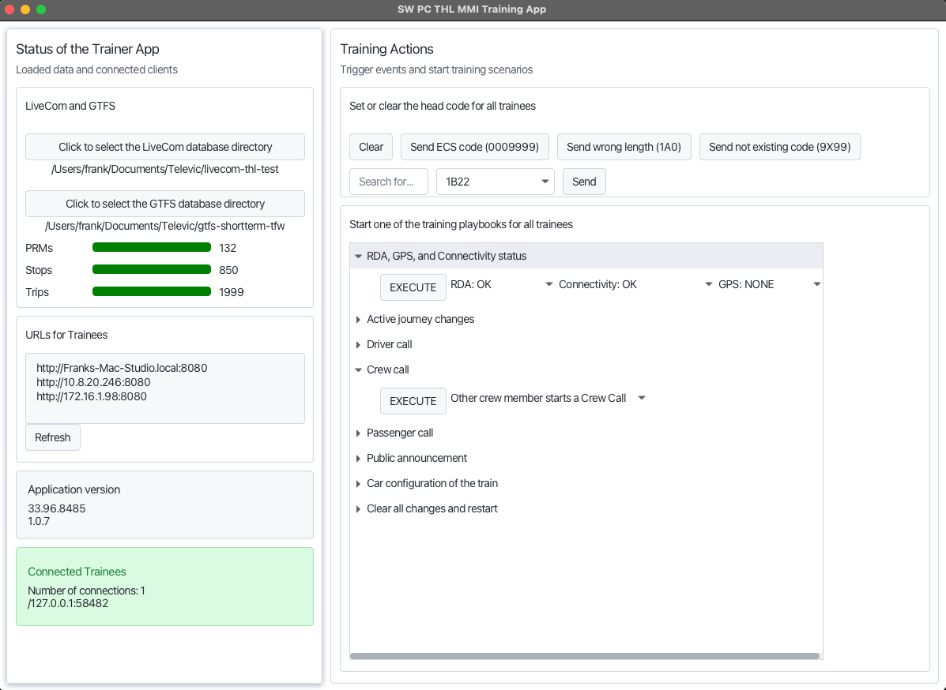Expand the Public announcement section
The height and width of the screenshot is (690, 946).
[x=358, y=459]
